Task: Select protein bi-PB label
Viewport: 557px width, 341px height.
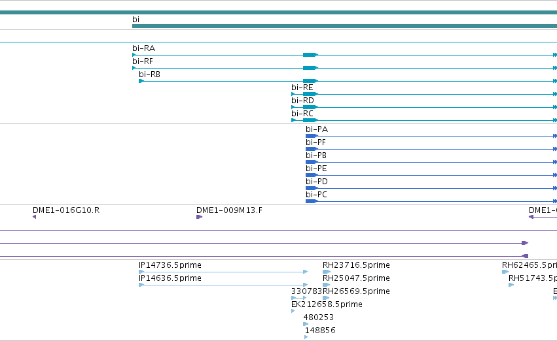Action: [x=316, y=155]
